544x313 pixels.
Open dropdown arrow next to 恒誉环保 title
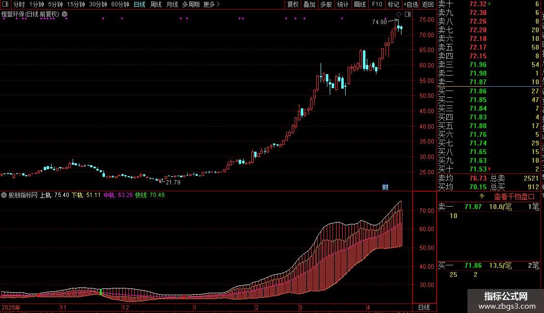tap(65, 14)
